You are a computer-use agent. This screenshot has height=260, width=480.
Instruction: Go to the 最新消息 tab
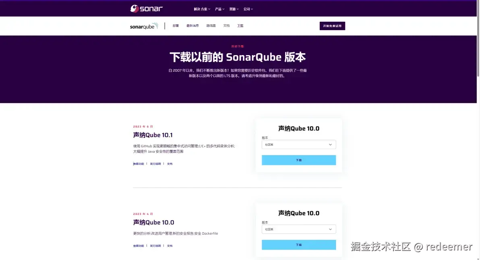click(x=192, y=26)
